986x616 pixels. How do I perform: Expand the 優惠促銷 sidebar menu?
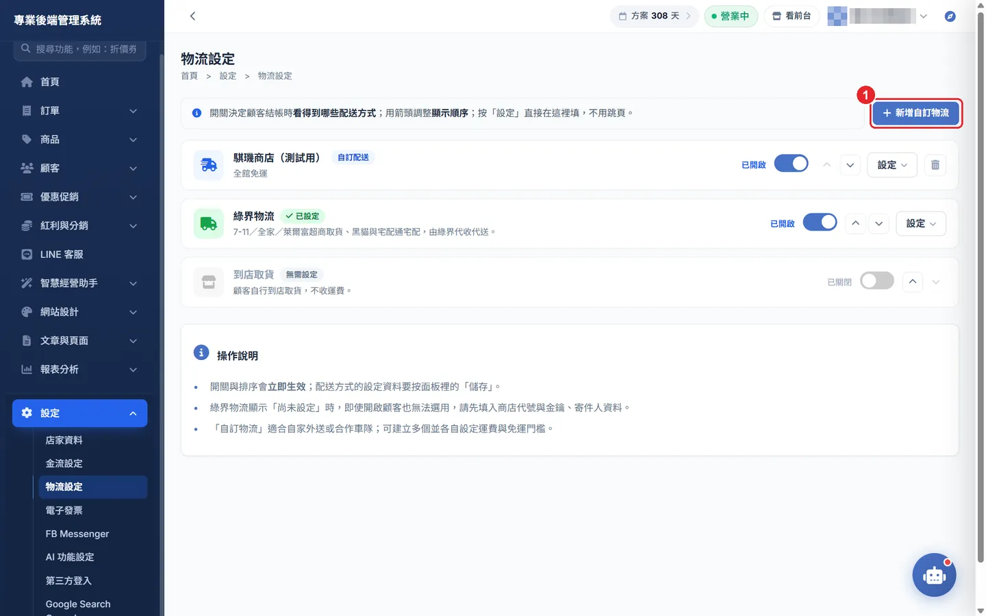pyautogui.click(x=80, y=197)
